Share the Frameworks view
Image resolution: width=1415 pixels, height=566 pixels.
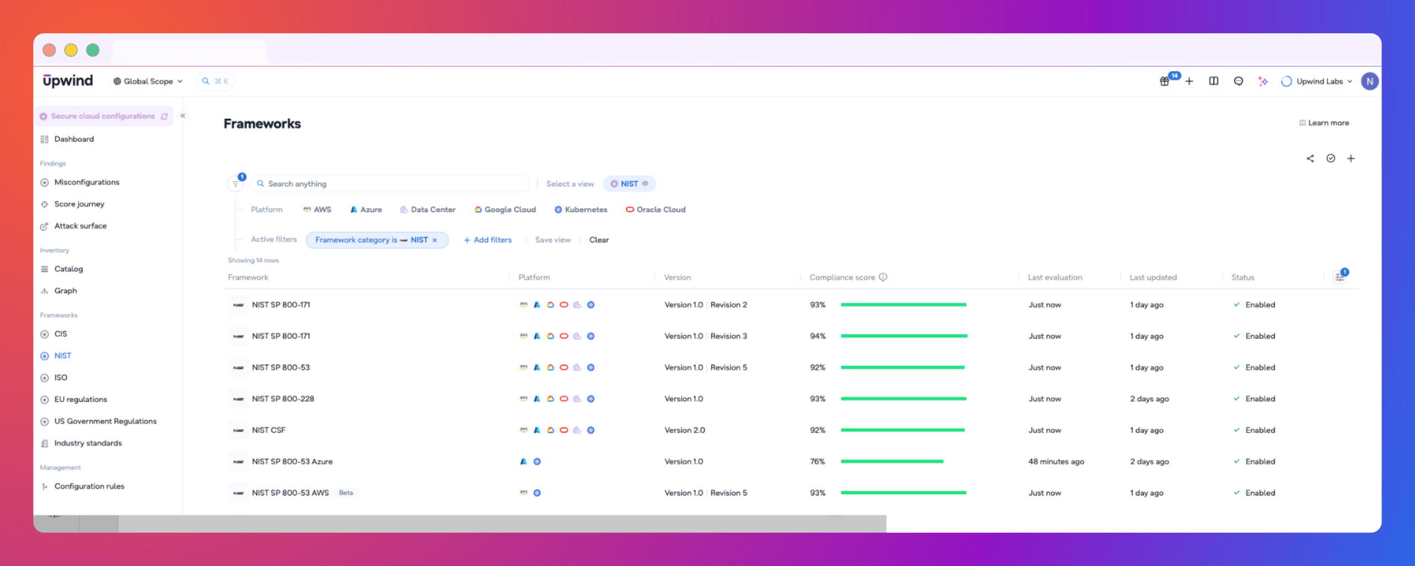click(x=1311, y=159)
